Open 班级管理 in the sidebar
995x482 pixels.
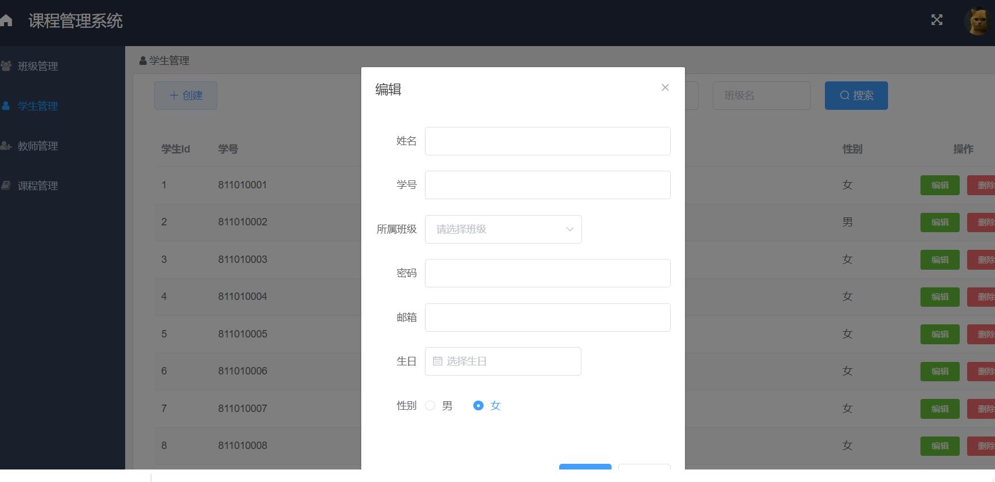tap(38, 66)
